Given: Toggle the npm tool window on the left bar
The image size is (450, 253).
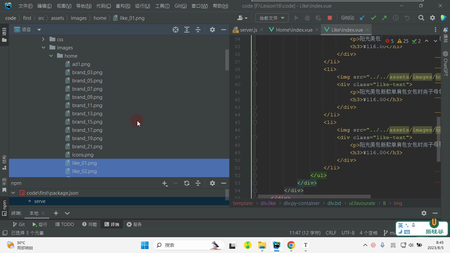Looking at the screenshot, I should click(x=4, y=208).
